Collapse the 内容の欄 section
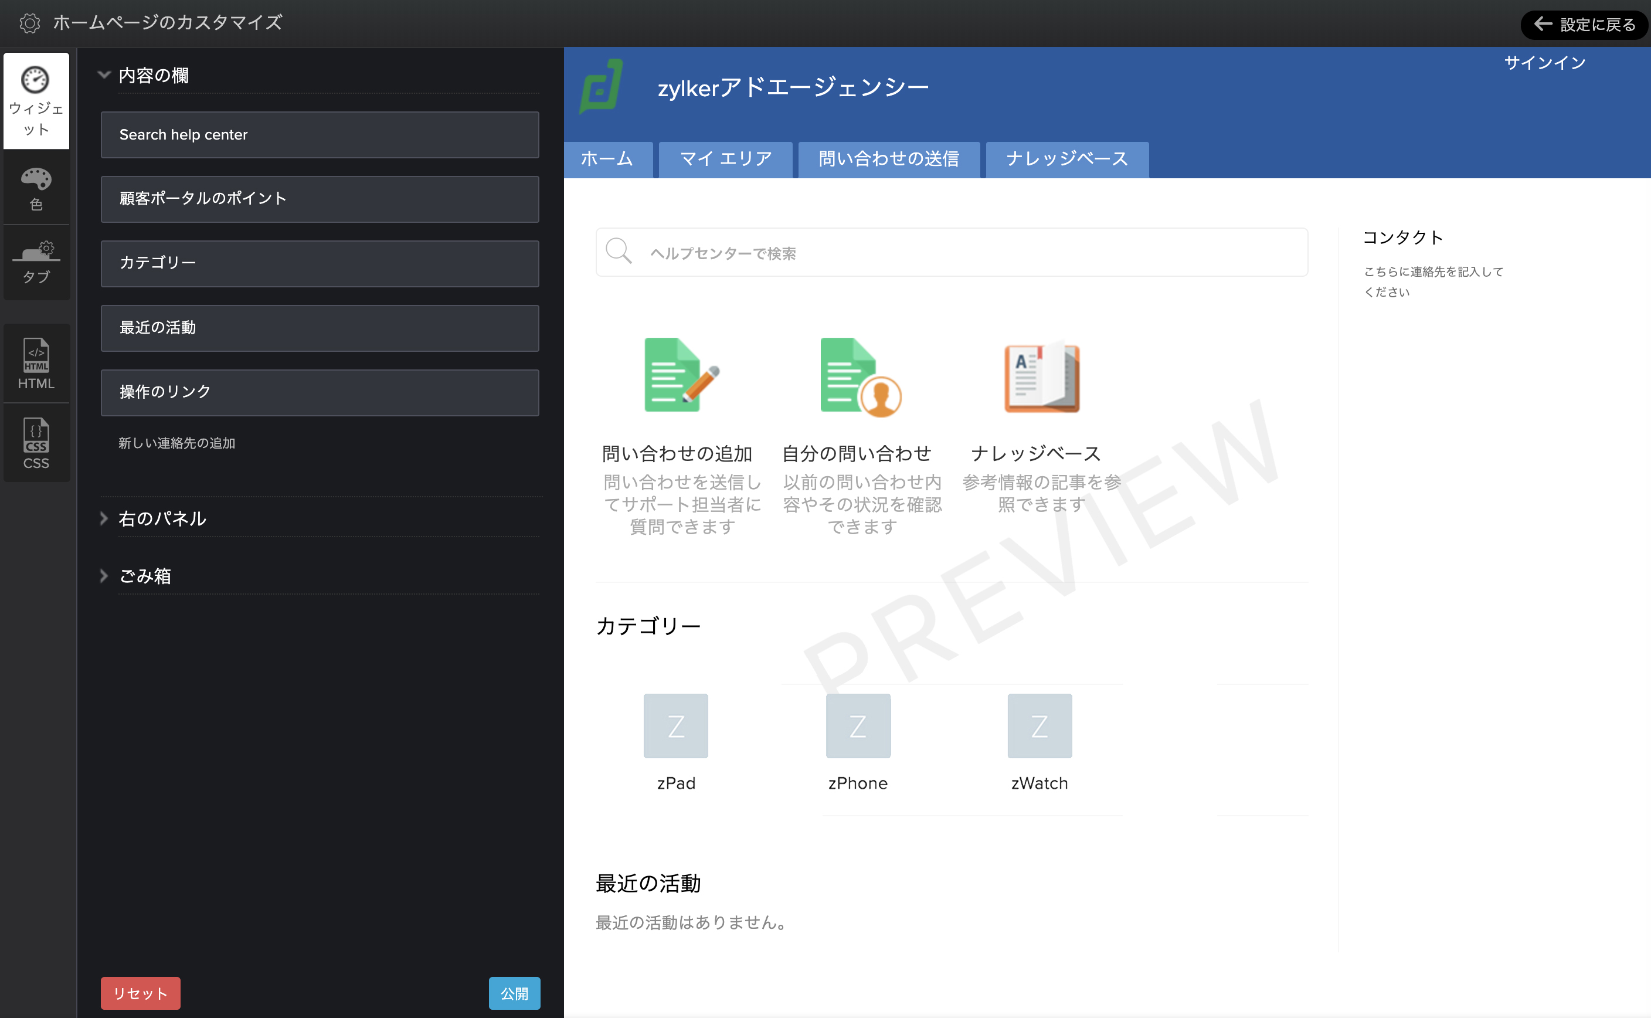Screen dimensions: 1651x1018 coord(104,74)
